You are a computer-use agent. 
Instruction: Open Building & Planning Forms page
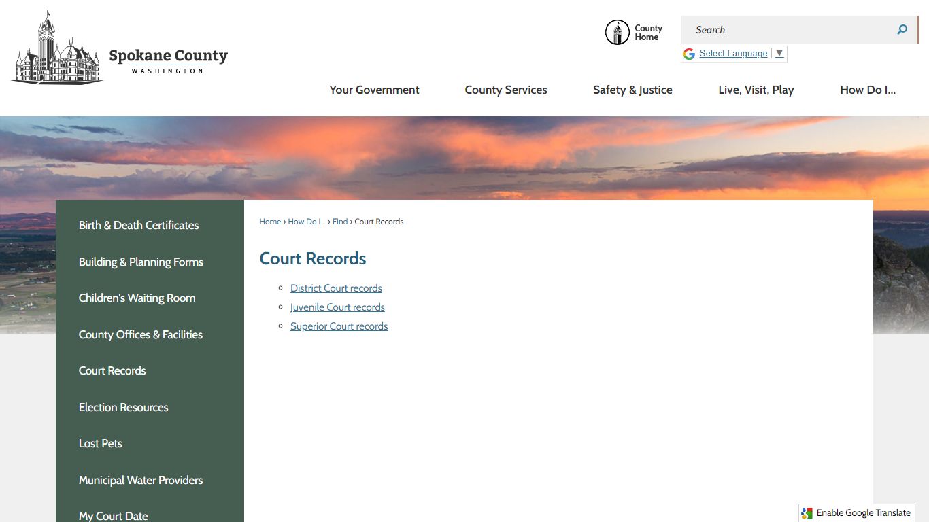(x=141, y=262)
